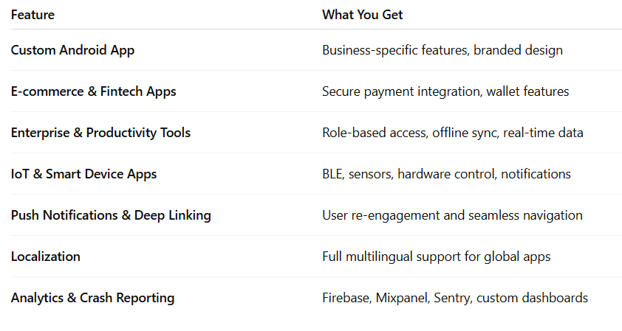Click the word "Firebase" in the last row
Screen dimensions: 622x331
346,298
